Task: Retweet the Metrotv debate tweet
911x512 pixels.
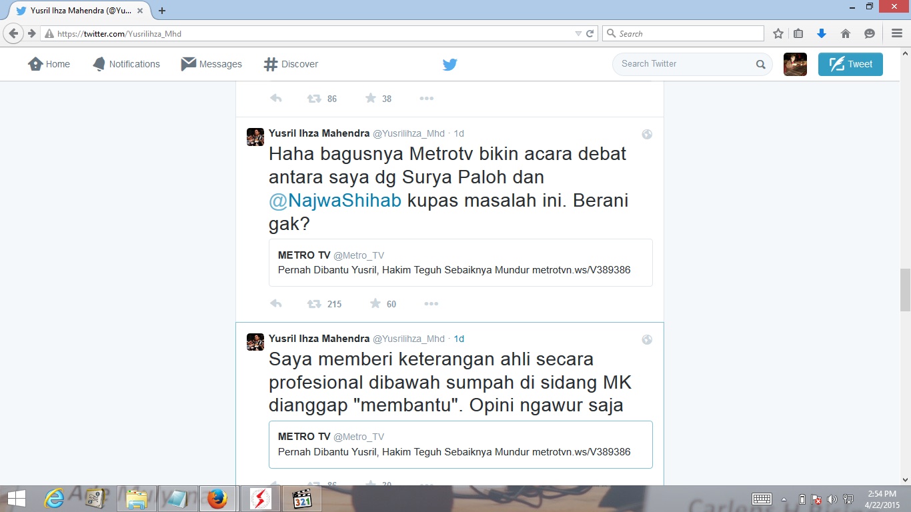Action: (x=314, y=304)
